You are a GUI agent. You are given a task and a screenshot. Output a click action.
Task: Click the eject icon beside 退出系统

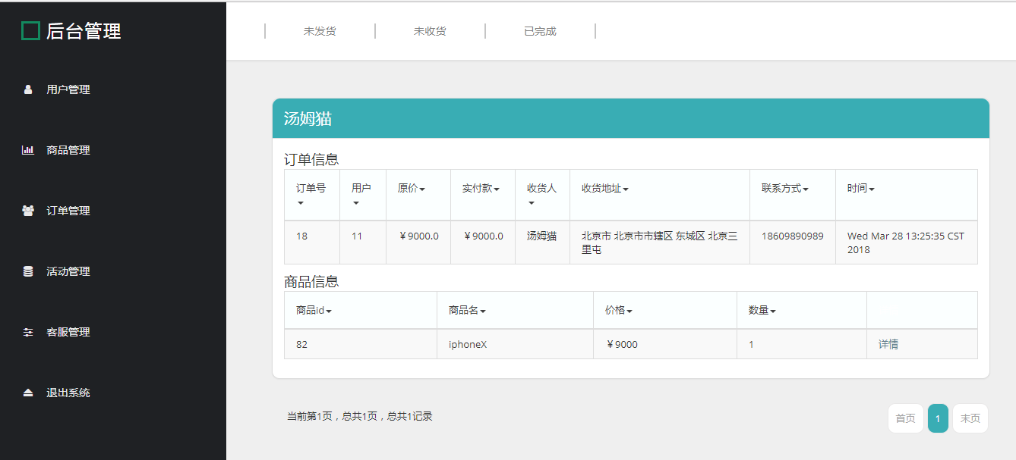click(x=28, y=393)
